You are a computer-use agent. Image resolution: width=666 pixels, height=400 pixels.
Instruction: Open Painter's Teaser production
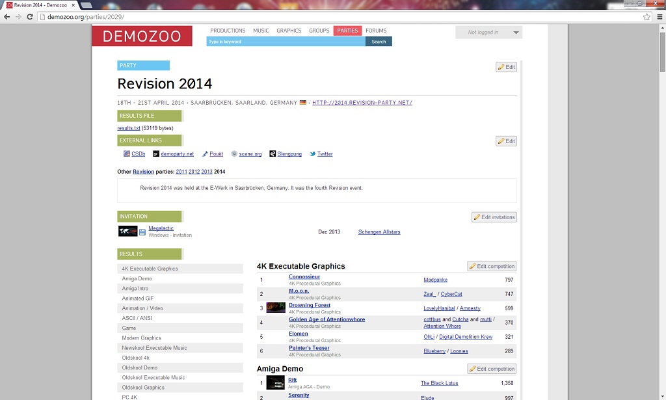point(309,348)
